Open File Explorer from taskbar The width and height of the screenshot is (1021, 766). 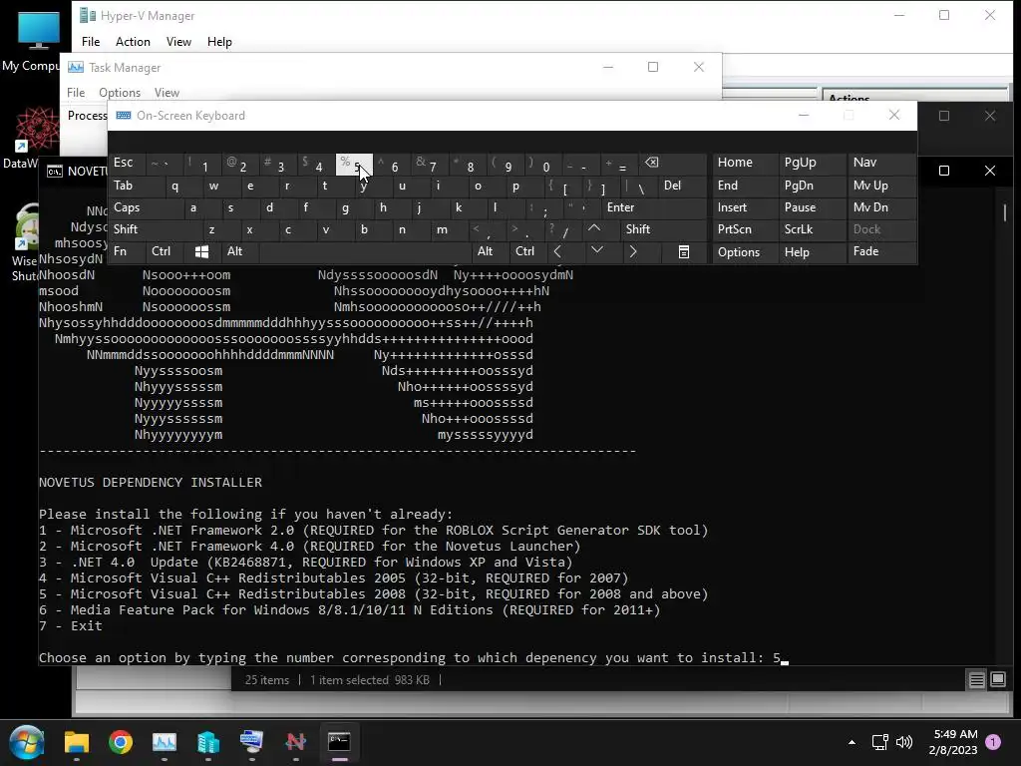click(77, 742)
